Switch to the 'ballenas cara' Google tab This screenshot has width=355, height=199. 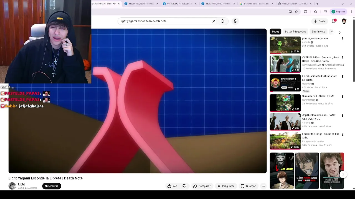point(256,4)
